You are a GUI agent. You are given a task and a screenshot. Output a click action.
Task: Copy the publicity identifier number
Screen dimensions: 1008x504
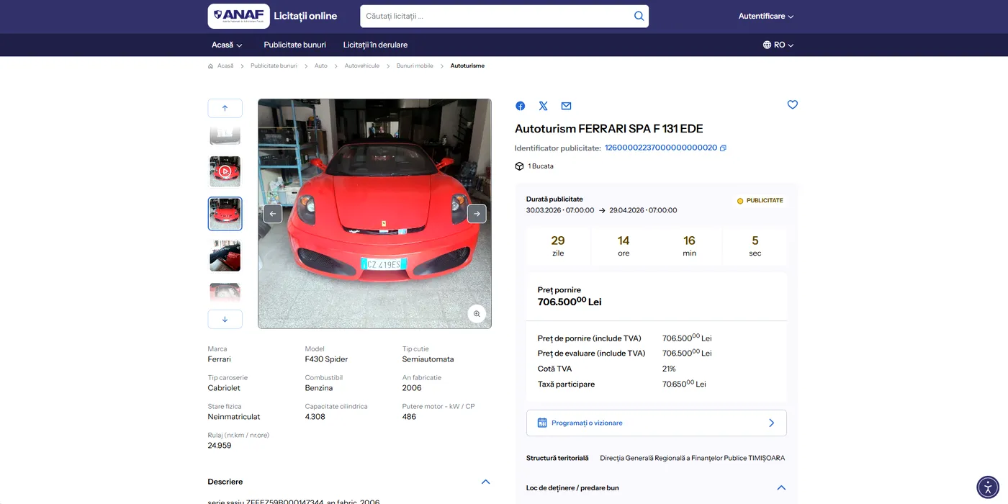(723, 148)
